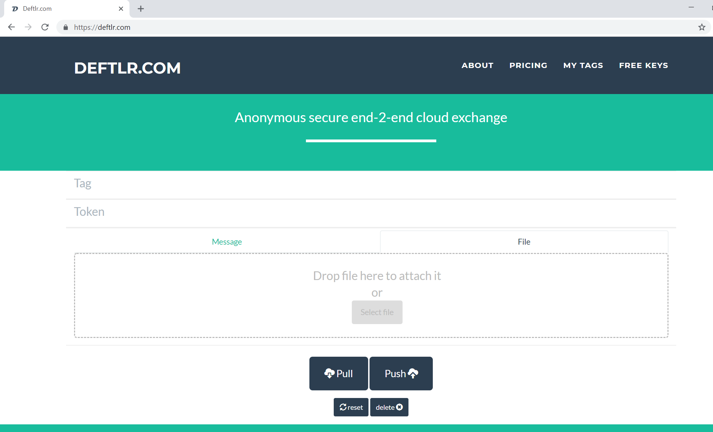Screen dimensions: 713x432
Task: Go to the Pricing page
Action: pyautogui.click(x=528, y=65)
